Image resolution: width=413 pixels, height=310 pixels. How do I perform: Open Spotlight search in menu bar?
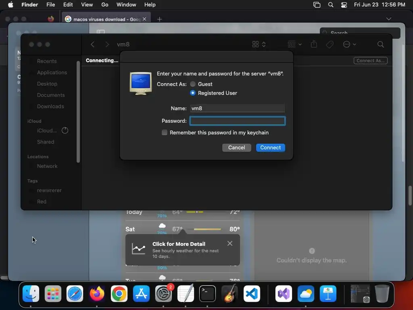tap(331, 5)
